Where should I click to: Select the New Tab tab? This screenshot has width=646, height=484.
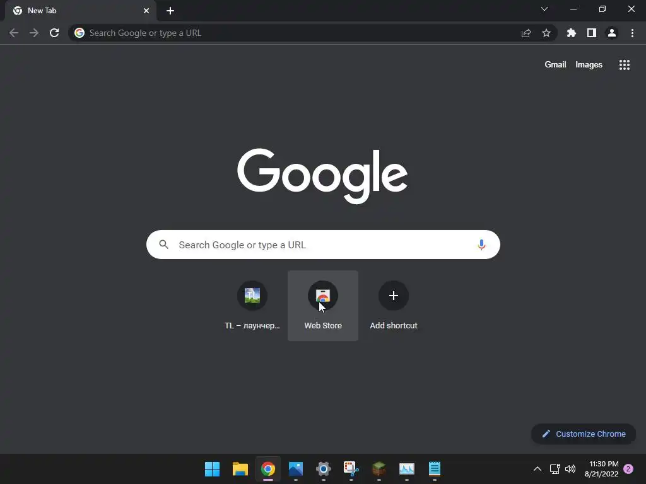point(80,11)
